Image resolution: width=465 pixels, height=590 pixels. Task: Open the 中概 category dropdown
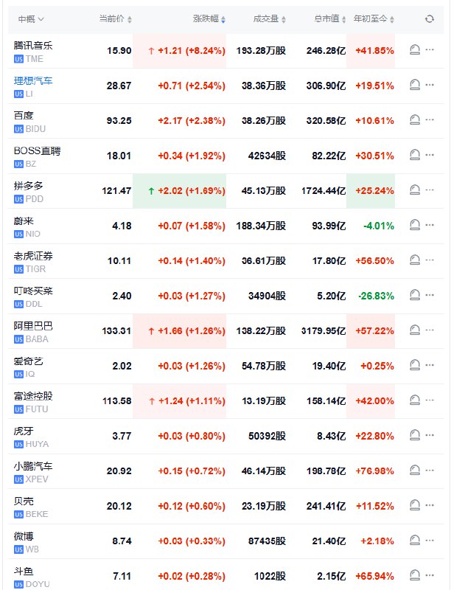(x=31, y=19)
